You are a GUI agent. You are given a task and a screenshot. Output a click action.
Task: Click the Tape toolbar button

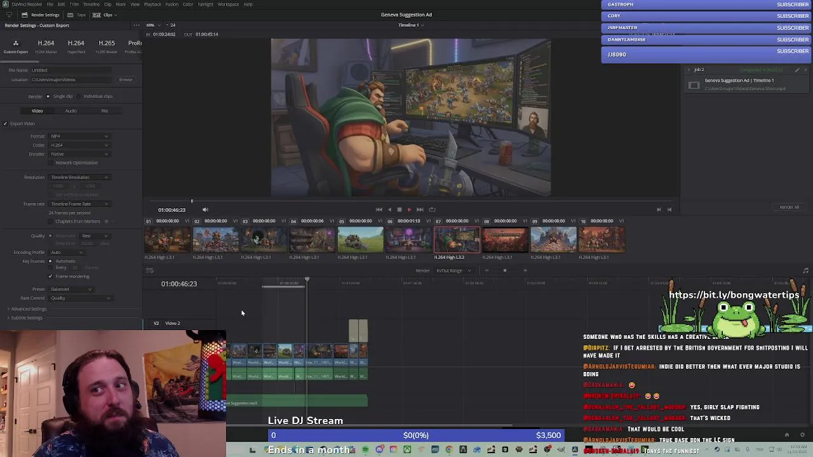pos(77,15)
